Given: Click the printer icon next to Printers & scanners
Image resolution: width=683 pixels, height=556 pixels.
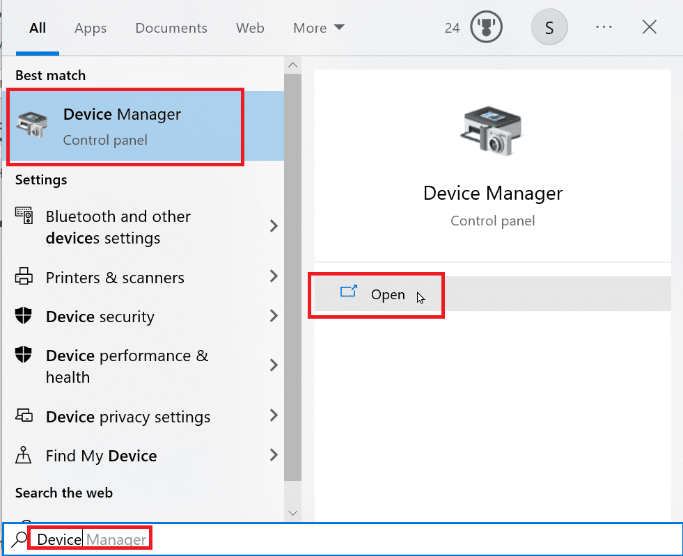Looking at the screenshot, I should [x=24, y=276].
